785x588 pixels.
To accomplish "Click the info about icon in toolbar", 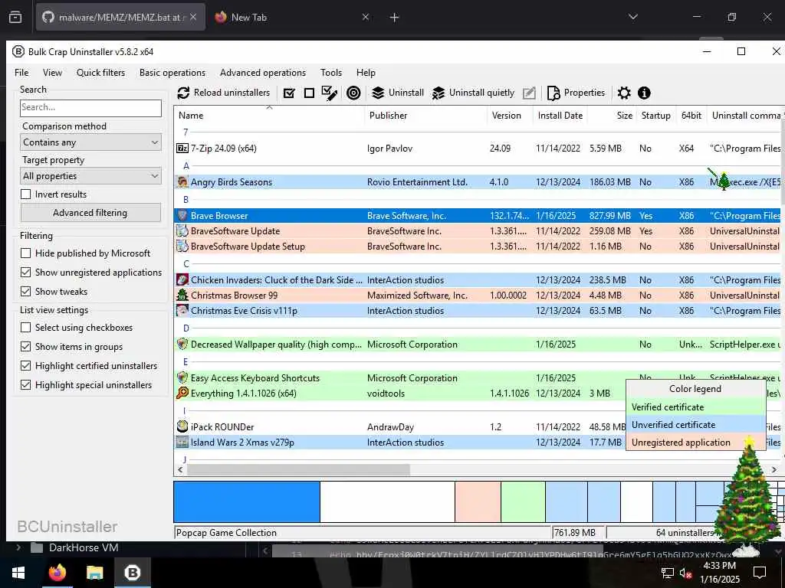I will 644,93.
